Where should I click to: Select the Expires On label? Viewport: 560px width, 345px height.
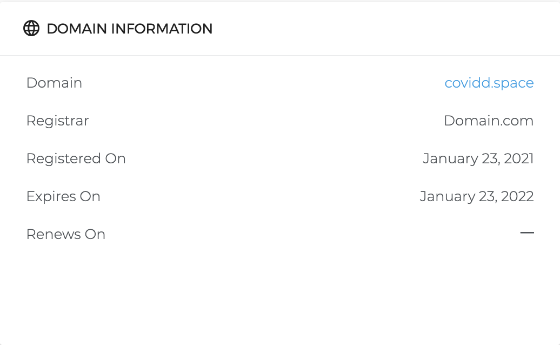tap(63, 196)
